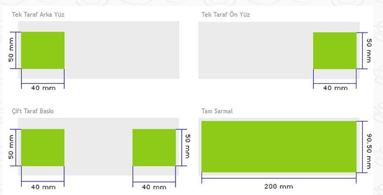
Task: Click the 'Tek Taraf Arka Yüz' heading
Action: pyautogui.click(x=38, y=14)
